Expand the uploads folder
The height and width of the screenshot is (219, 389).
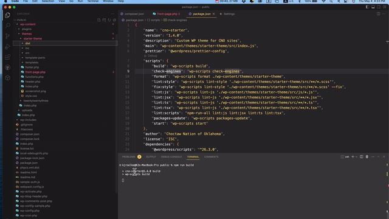tap(27, 110)
